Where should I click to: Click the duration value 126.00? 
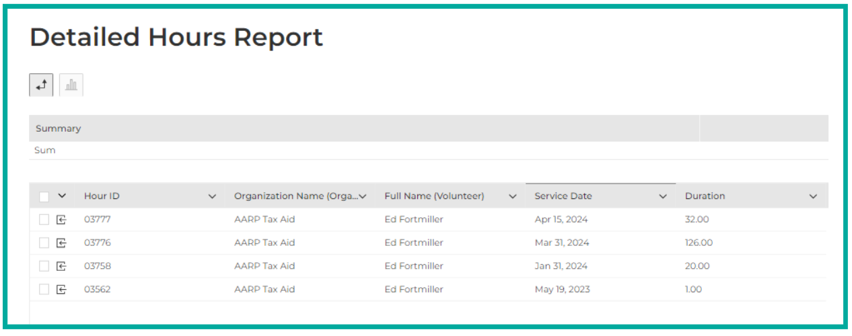click(x=699, y=243)
